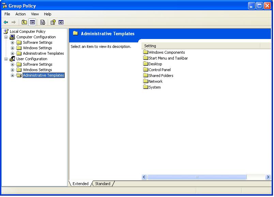Click the Desktop folder icon in list

146,64
